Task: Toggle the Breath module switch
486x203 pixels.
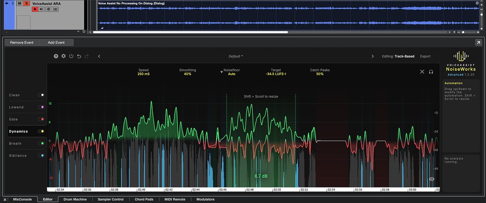Action: tap(41, 143)
